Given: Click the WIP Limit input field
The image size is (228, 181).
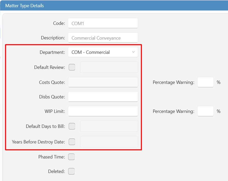Looking at the screenshot, I should point(103,111).
